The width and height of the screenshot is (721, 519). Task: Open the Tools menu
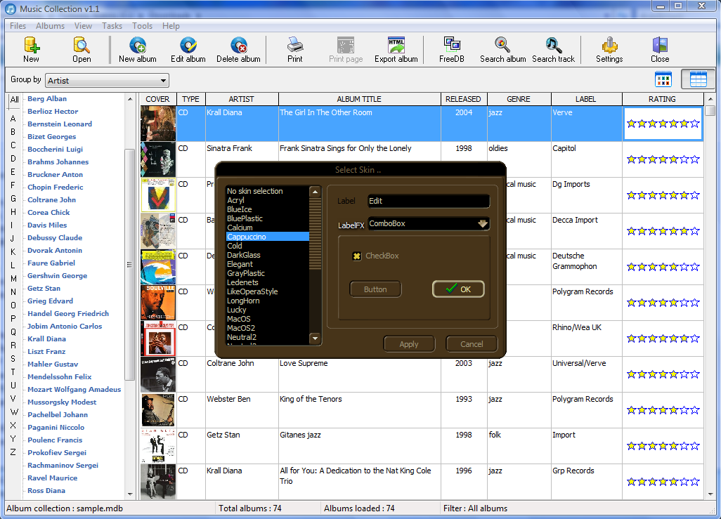[142, 26]
